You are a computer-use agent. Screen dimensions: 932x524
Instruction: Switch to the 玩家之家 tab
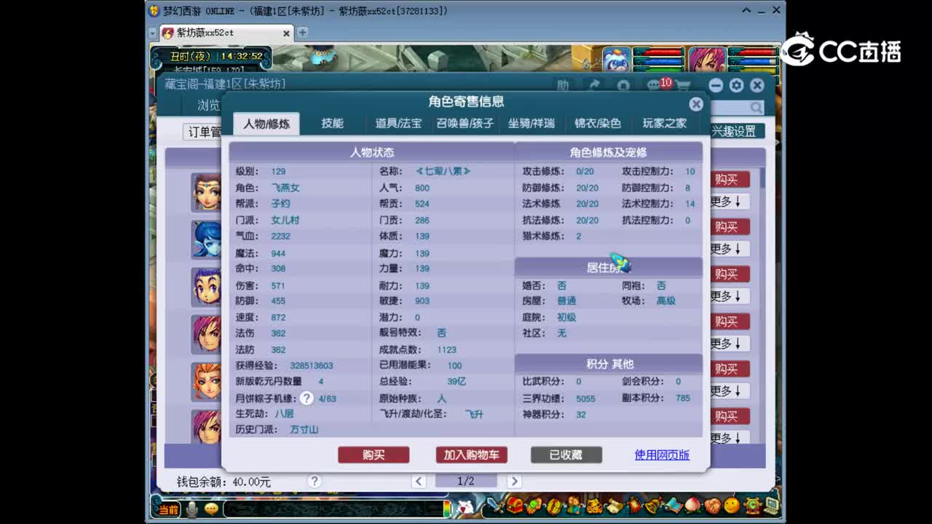pos(664,124)
